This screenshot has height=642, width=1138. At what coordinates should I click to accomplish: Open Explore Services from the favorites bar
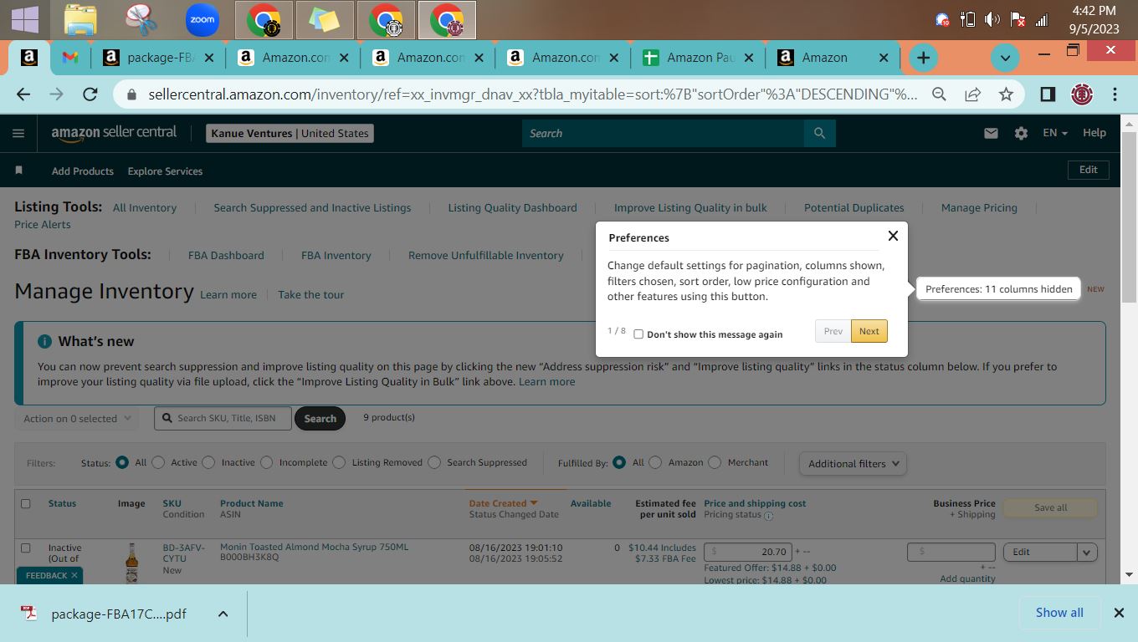tap(165, 171)
